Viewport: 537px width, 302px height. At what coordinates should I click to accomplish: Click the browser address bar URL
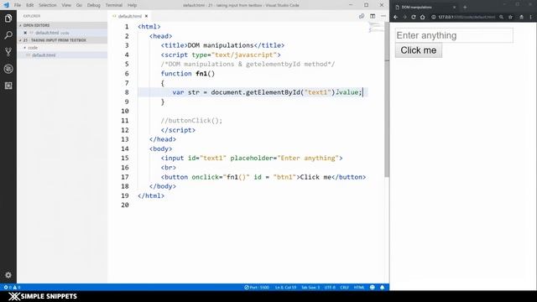[x=467, y=17]
